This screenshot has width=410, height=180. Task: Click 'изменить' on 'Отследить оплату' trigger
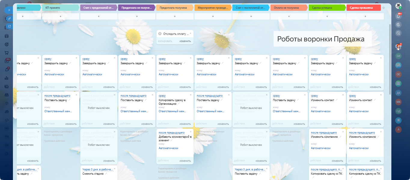tap(185, 41)
